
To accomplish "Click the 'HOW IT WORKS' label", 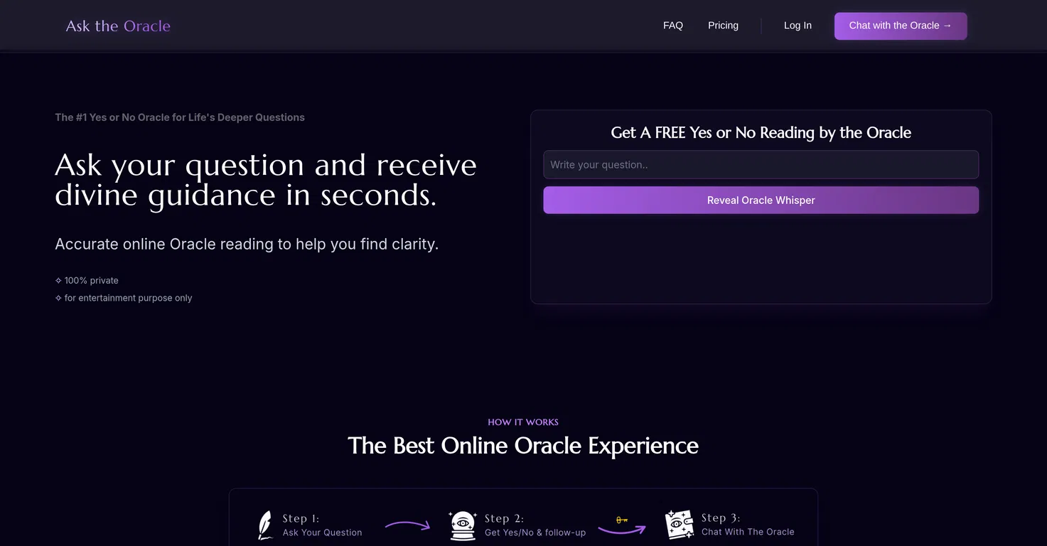I will point(523,422).
